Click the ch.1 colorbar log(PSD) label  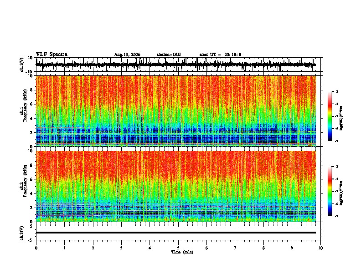pos(341,119)
